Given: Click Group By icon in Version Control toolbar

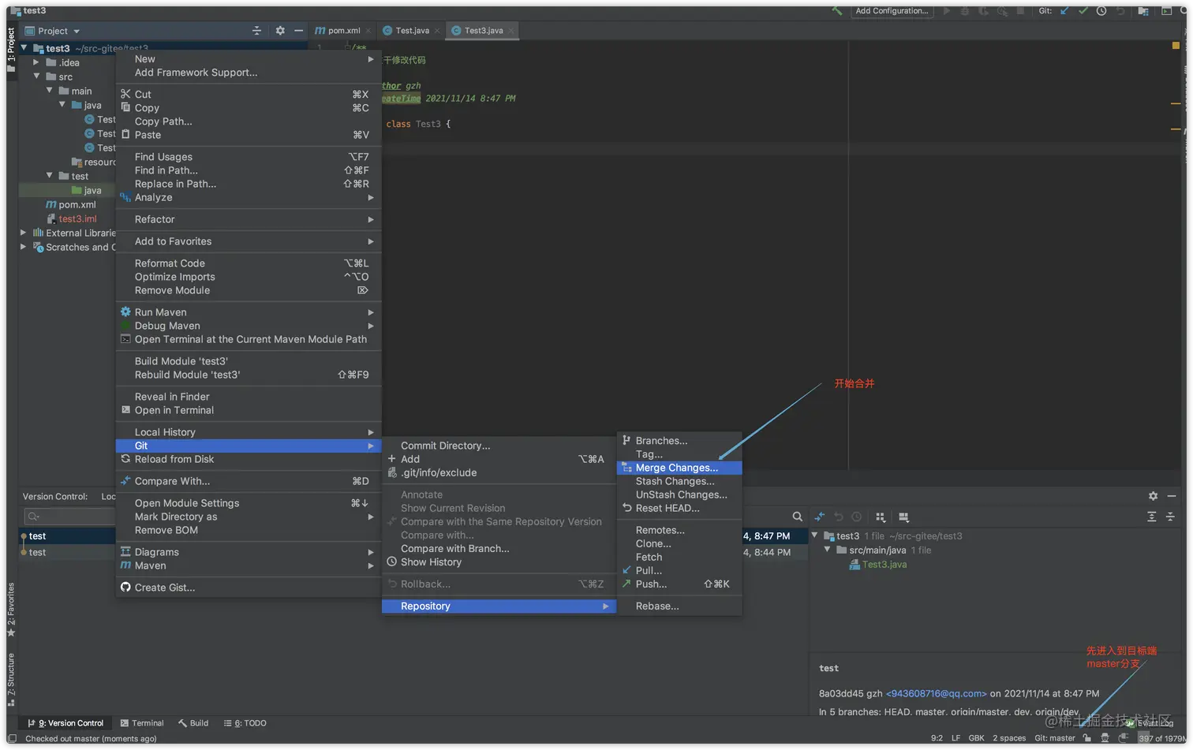Looking at the screenshot, I should (881, 517).
